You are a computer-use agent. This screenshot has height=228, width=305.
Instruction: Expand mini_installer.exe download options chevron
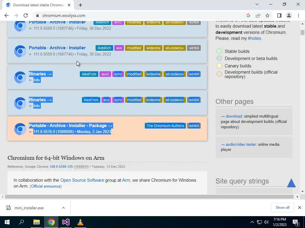(63, 208)
